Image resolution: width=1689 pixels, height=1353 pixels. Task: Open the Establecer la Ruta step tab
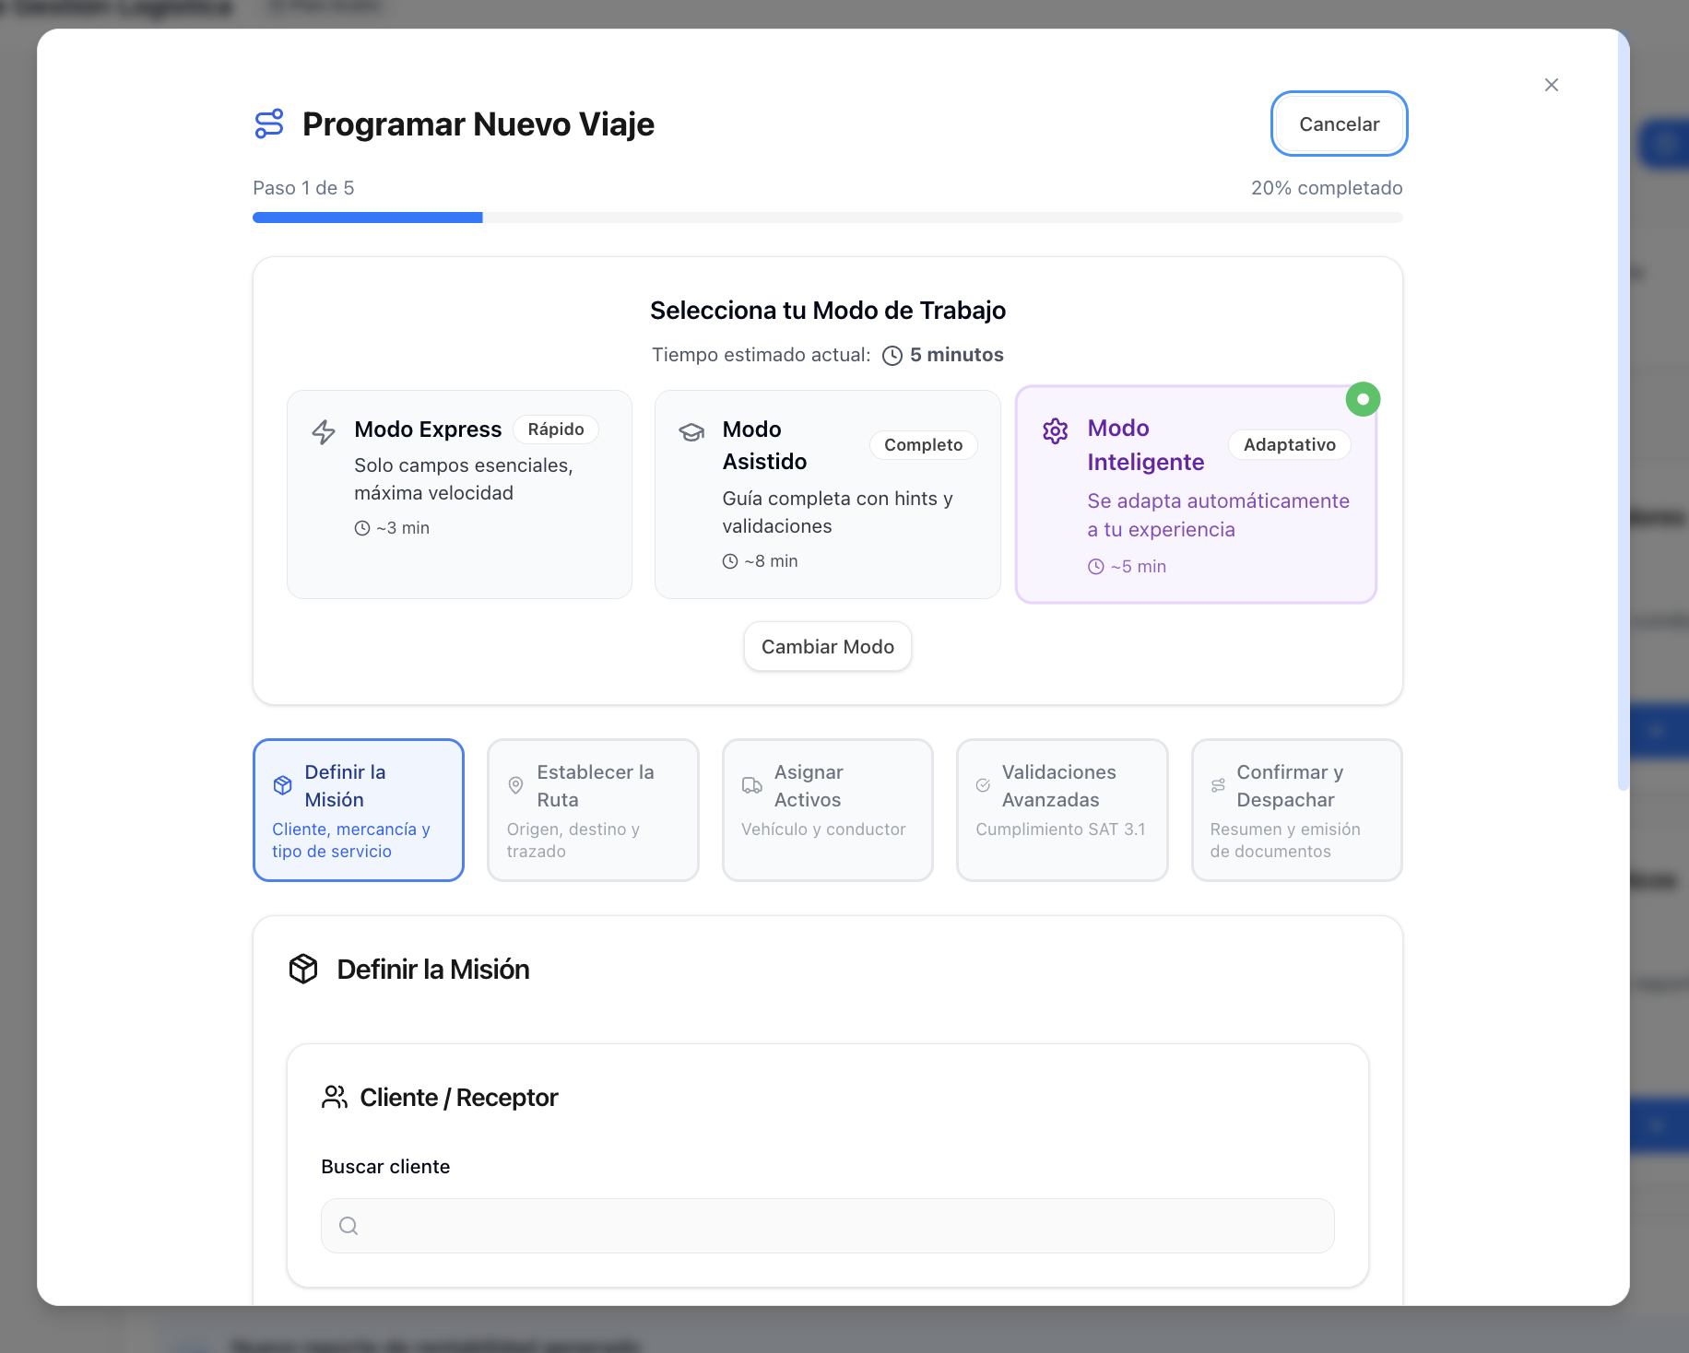(x=593, y=809)
